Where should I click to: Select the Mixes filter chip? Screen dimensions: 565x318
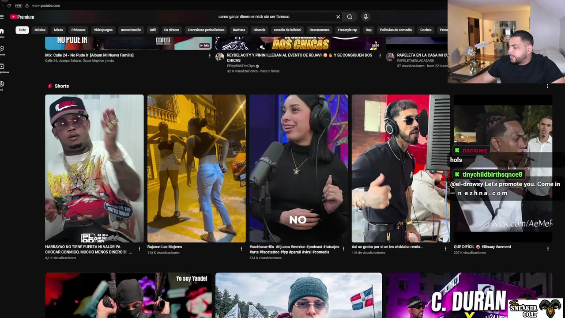58,30
